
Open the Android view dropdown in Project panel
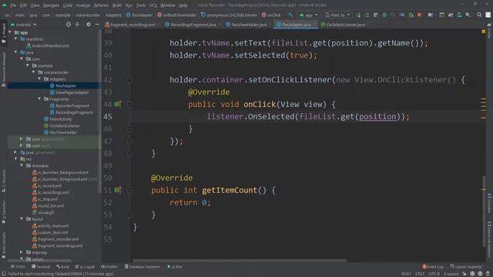click(x=24, y=25)
